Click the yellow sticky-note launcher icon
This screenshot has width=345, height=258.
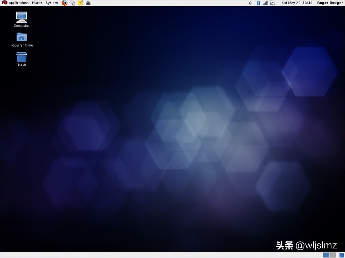coord(80,3)
